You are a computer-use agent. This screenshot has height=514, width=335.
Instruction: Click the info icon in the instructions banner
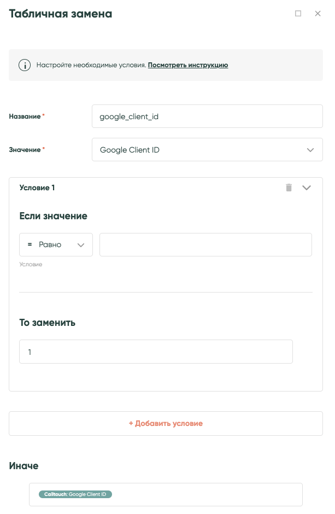[x=25, y=65]
